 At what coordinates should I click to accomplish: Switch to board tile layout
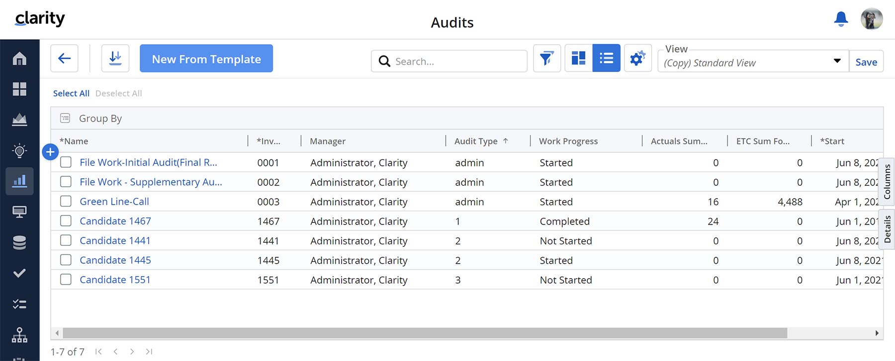click(x=579, y=58)
